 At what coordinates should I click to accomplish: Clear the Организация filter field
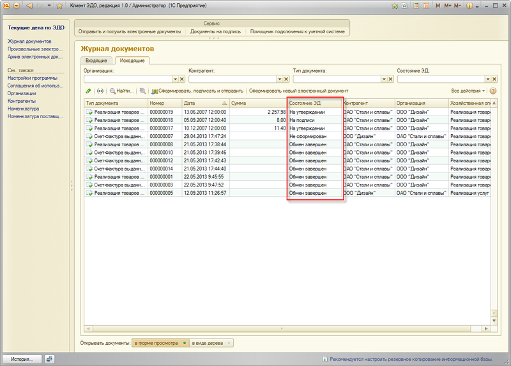click(182, 79)
